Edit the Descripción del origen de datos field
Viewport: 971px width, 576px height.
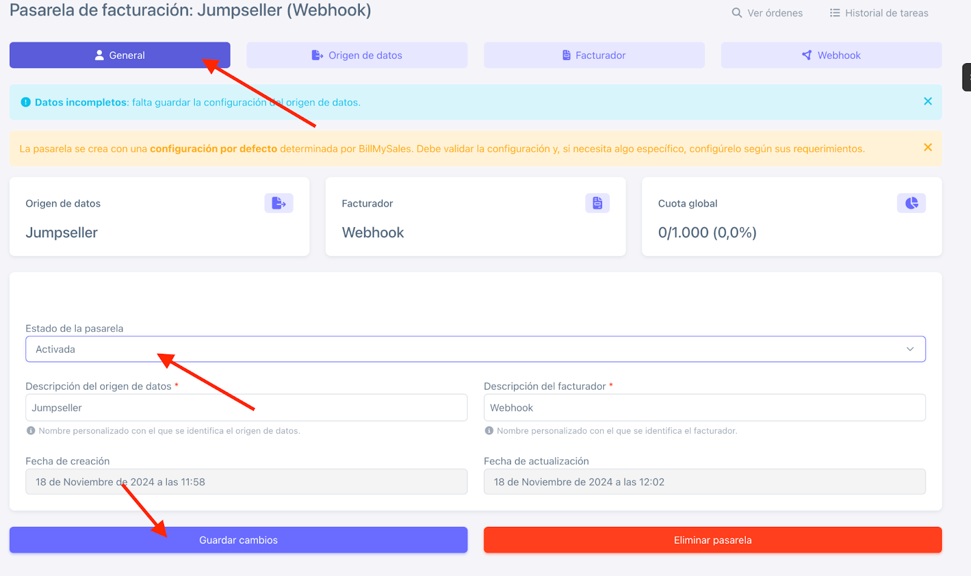246,408
